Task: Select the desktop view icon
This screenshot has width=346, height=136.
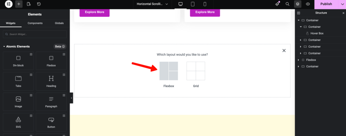Action: pyautogui.click(x=180, y=4)
